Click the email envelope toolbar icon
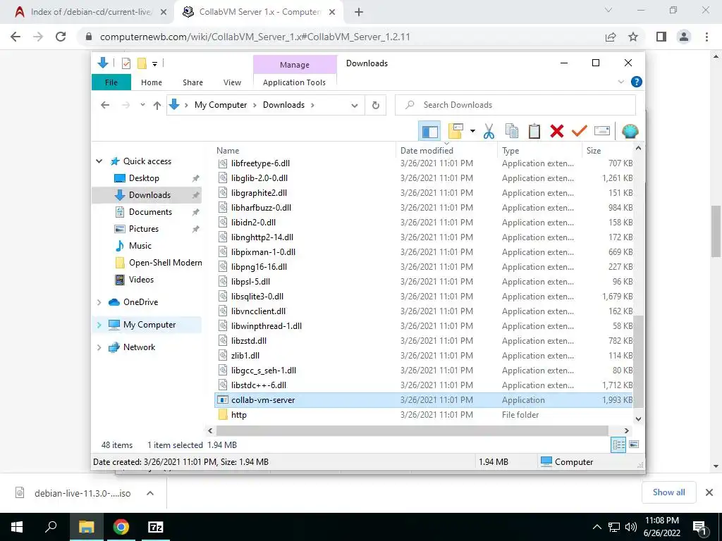Image resolution: width=722 pixels, height=541 pixels. pos(602,131)
